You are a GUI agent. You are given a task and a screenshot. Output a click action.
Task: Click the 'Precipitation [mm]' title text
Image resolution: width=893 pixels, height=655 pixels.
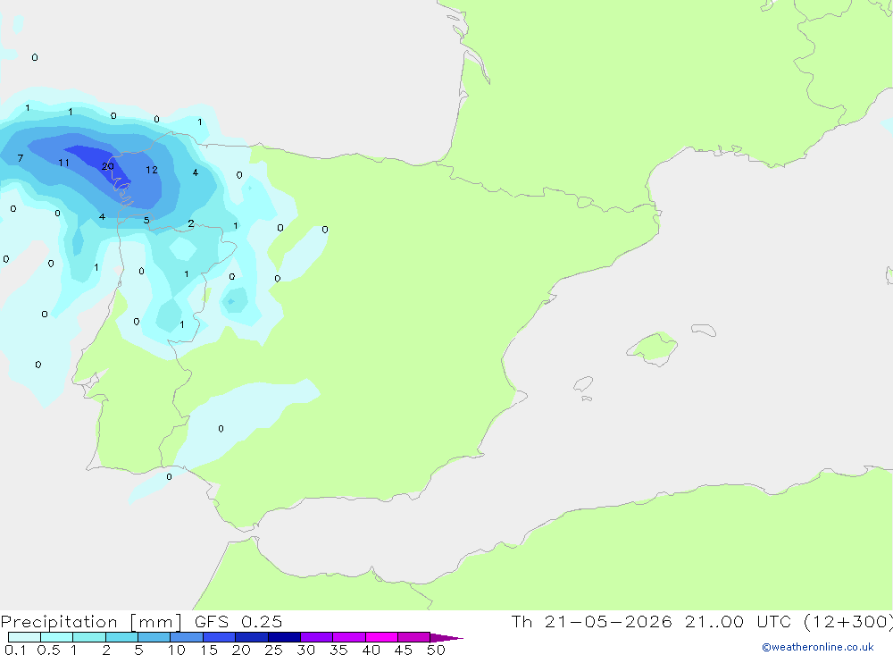91,622
